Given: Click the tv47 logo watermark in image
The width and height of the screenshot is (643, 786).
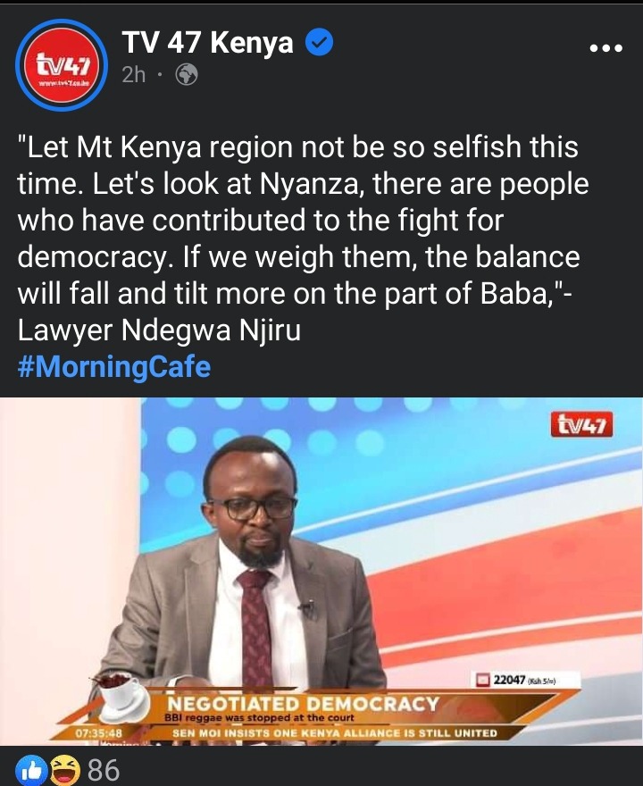Looking at the screenshot, I should [581, 425].
